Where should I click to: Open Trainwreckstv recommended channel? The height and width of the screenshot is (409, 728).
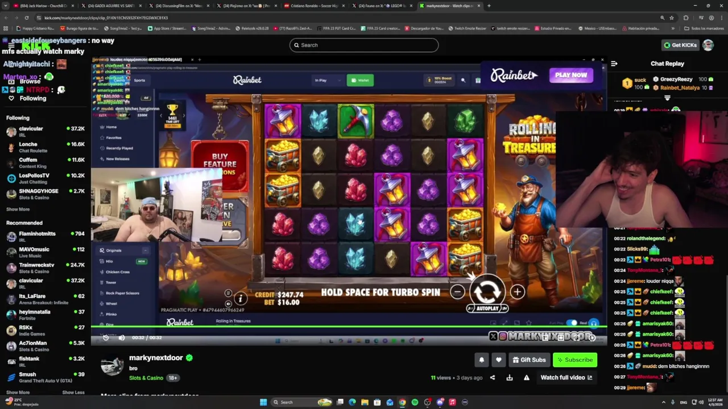pos(45,268)
